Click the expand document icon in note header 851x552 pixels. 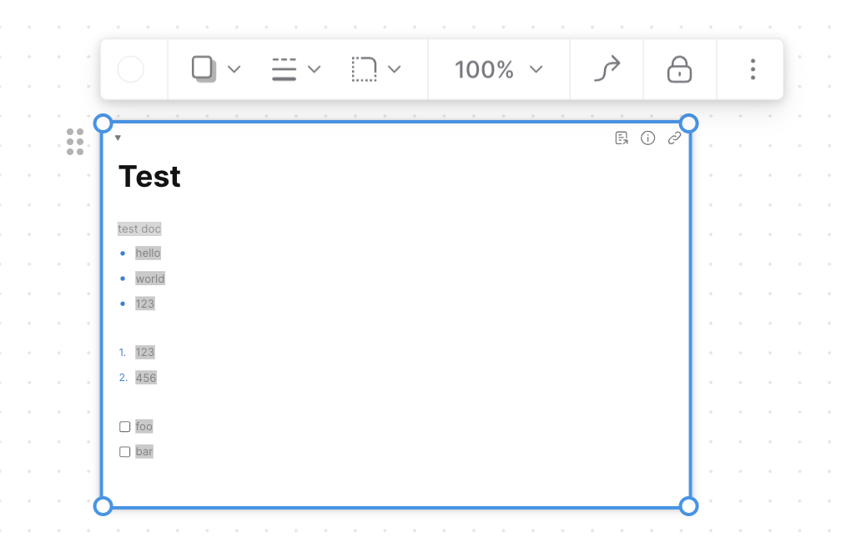coord(622,138)
